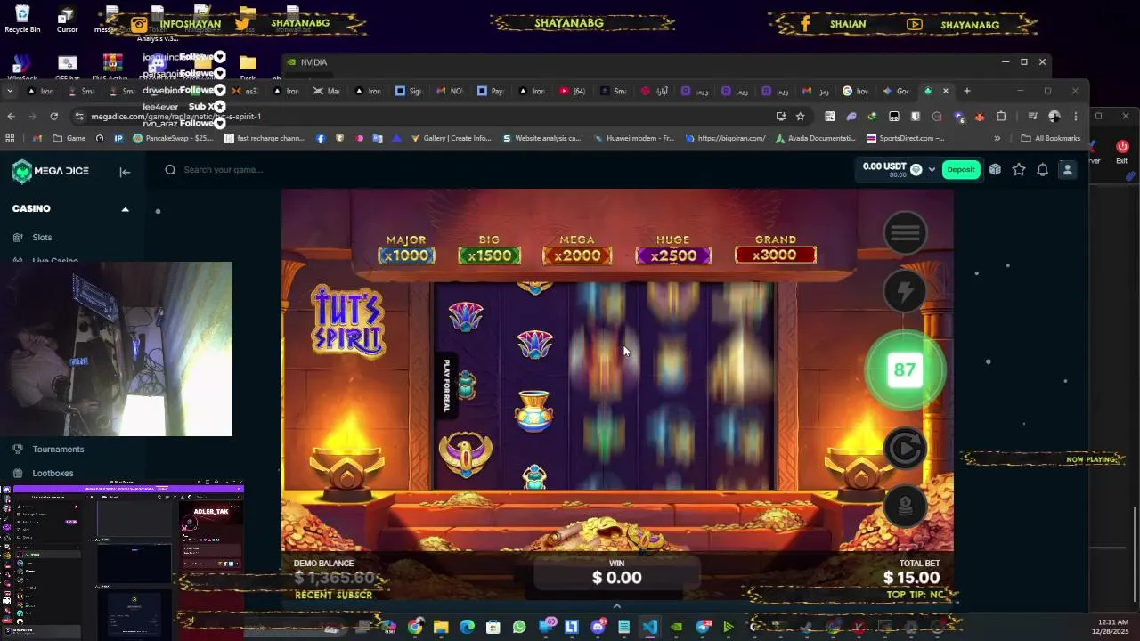Click the BIG x1500 jackpot label
The height and width of the screenshot is (641, 1140).
[x=489, y=250]
